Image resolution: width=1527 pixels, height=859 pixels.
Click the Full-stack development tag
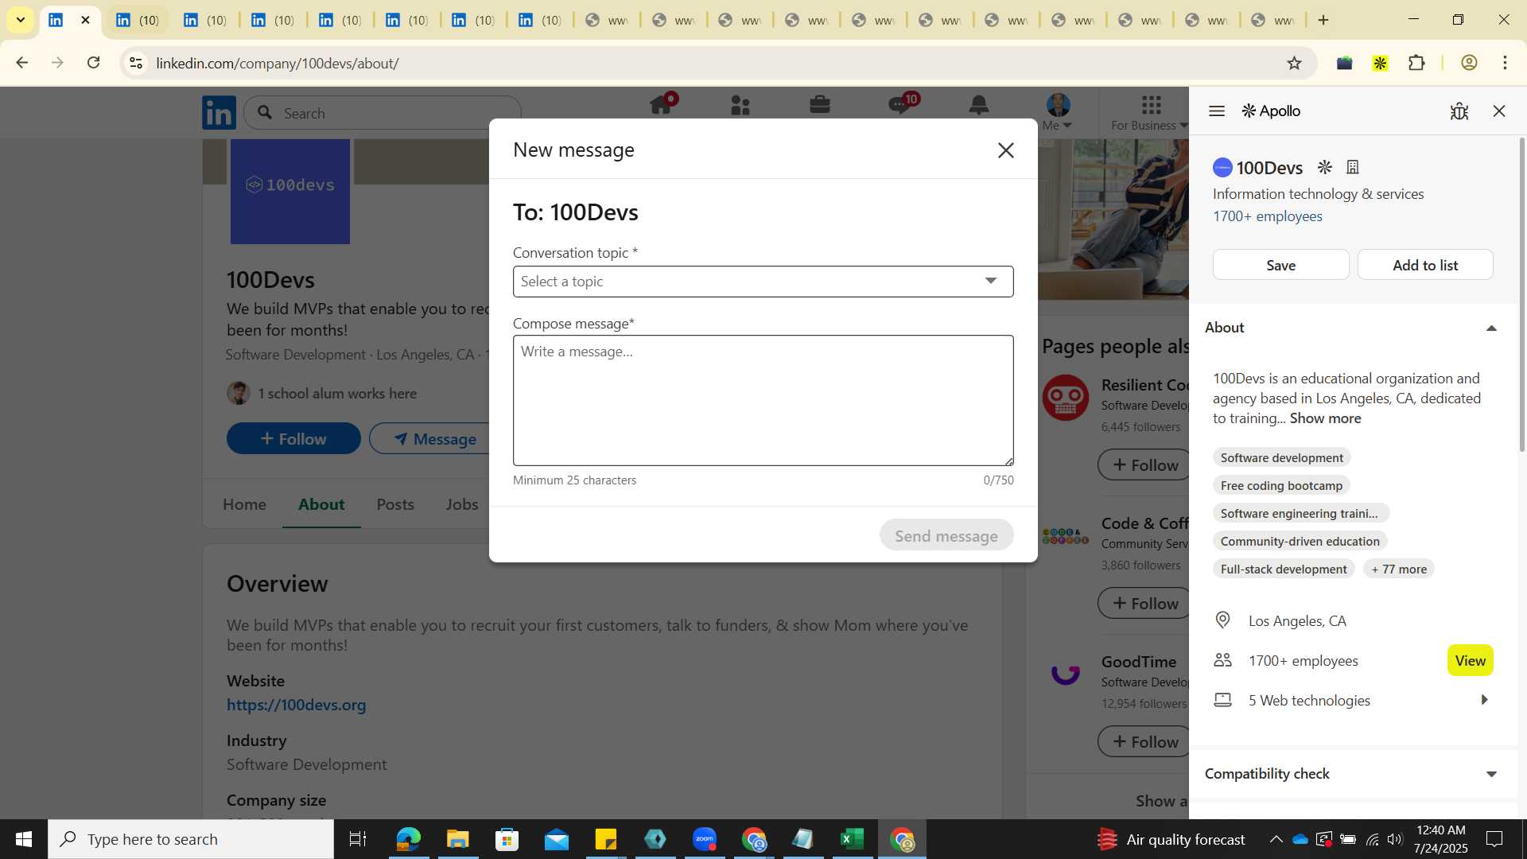1283,569
